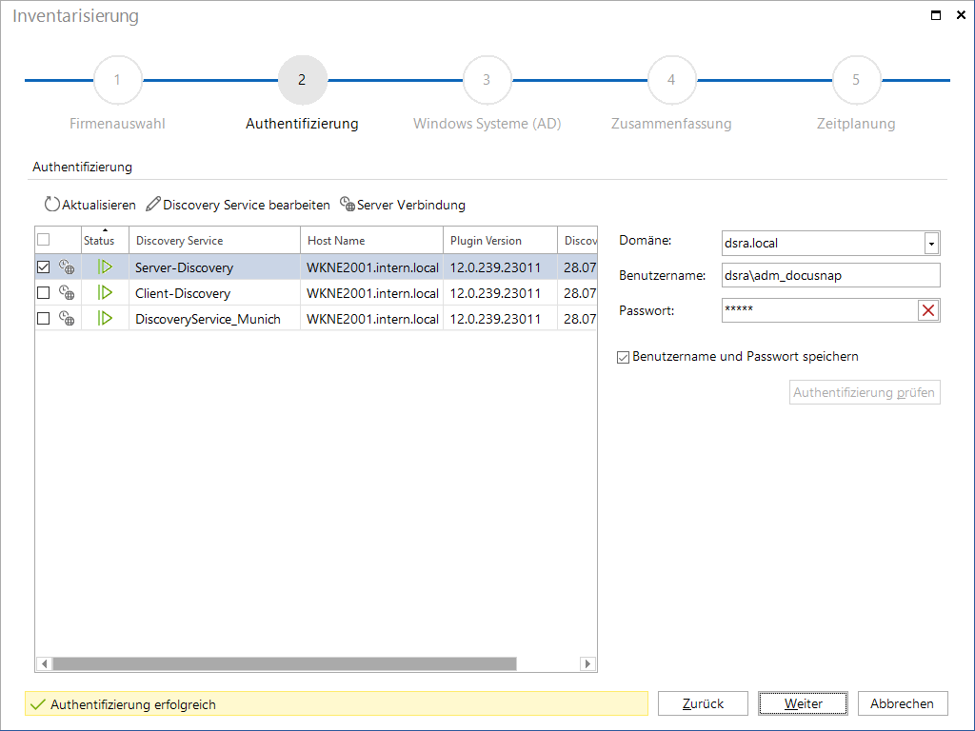This screenshot has width=975, height=731.
Task: Open step 5 Zeitplanung
Action: coord(856,80)
